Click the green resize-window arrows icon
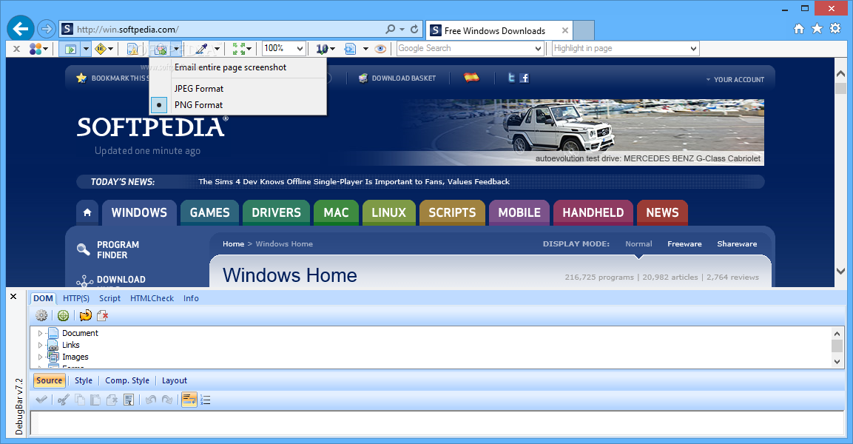This screenshot has width=853, height=444. click(x=238, y=49)
